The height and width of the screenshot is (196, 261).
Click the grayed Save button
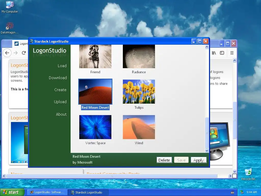[x=181, y=160]
